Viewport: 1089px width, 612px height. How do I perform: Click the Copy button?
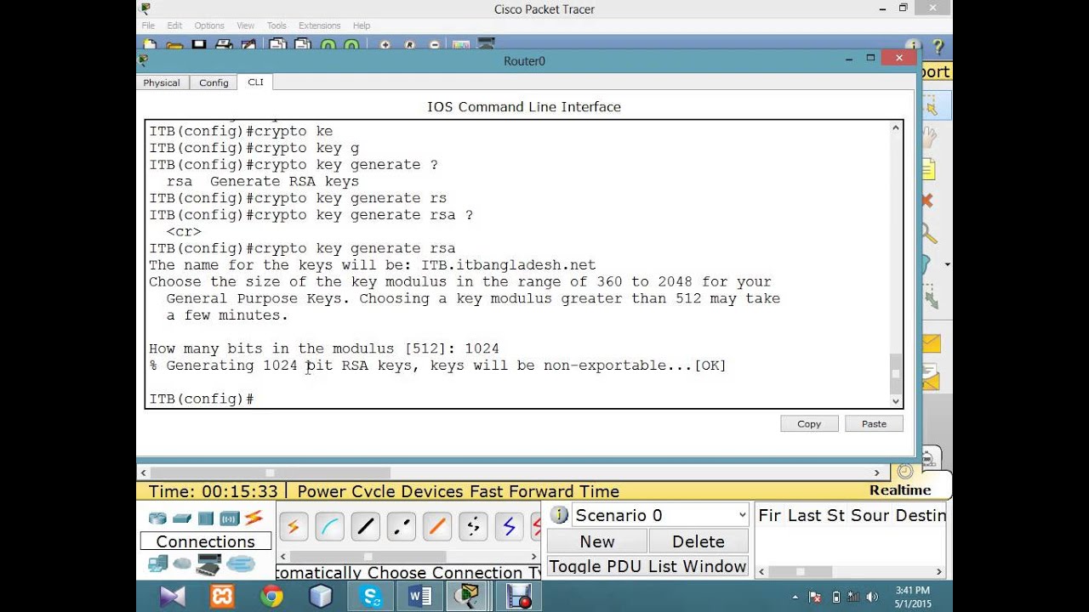point(809,423)
